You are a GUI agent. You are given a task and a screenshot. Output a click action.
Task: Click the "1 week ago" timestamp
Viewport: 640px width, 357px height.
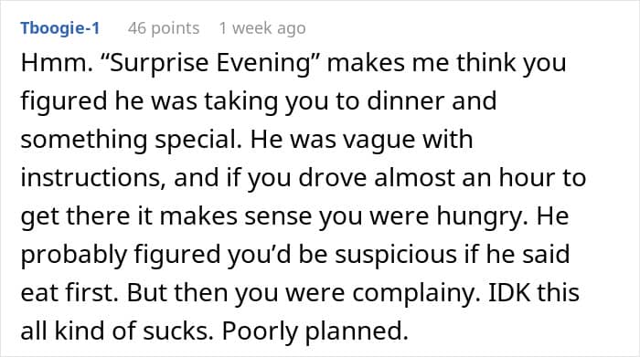pyautogui.click(x=262, y=28)
